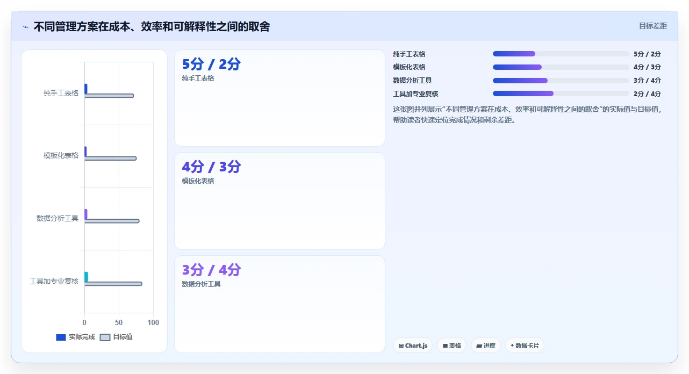Click the 2分 / 4分 value in progress list
Screen dimensions: 689x374
coord(647,94)
